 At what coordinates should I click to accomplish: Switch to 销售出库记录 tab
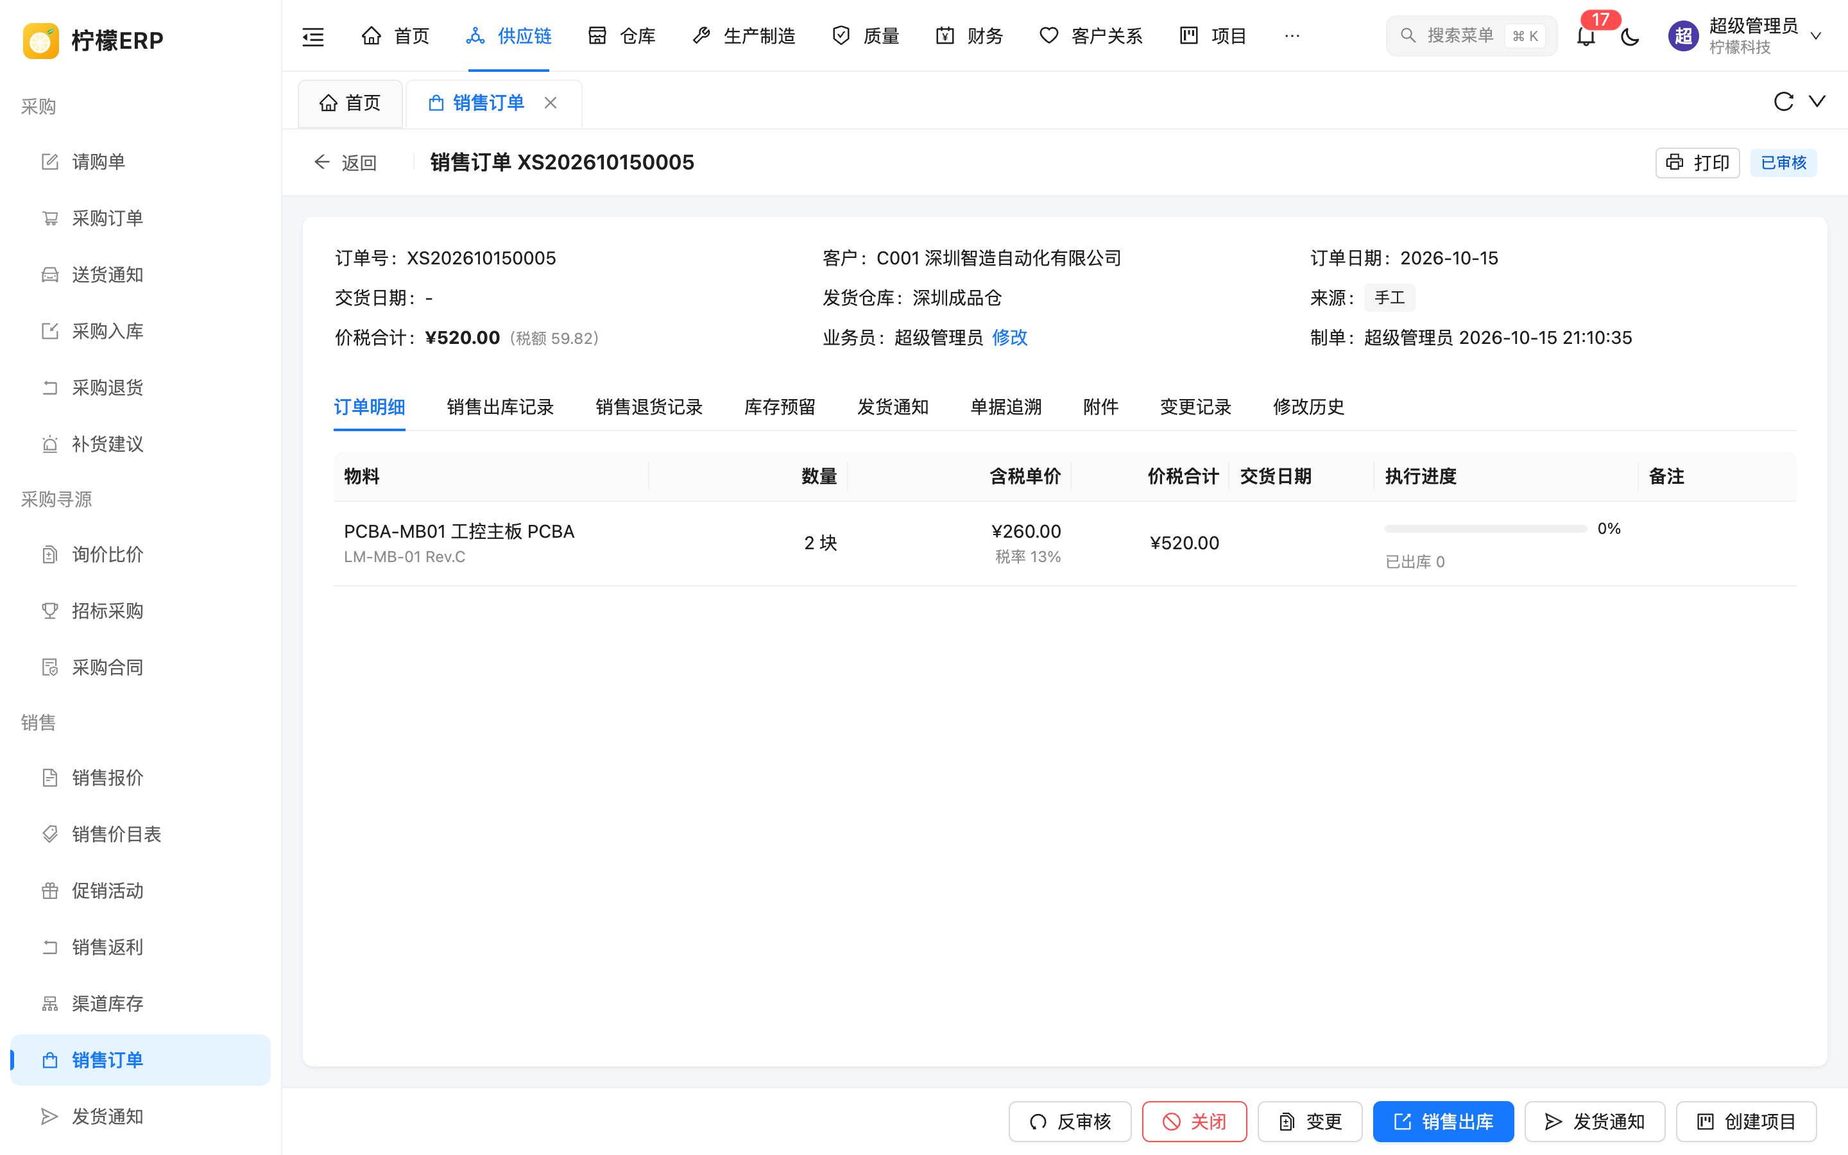(501, 407)
